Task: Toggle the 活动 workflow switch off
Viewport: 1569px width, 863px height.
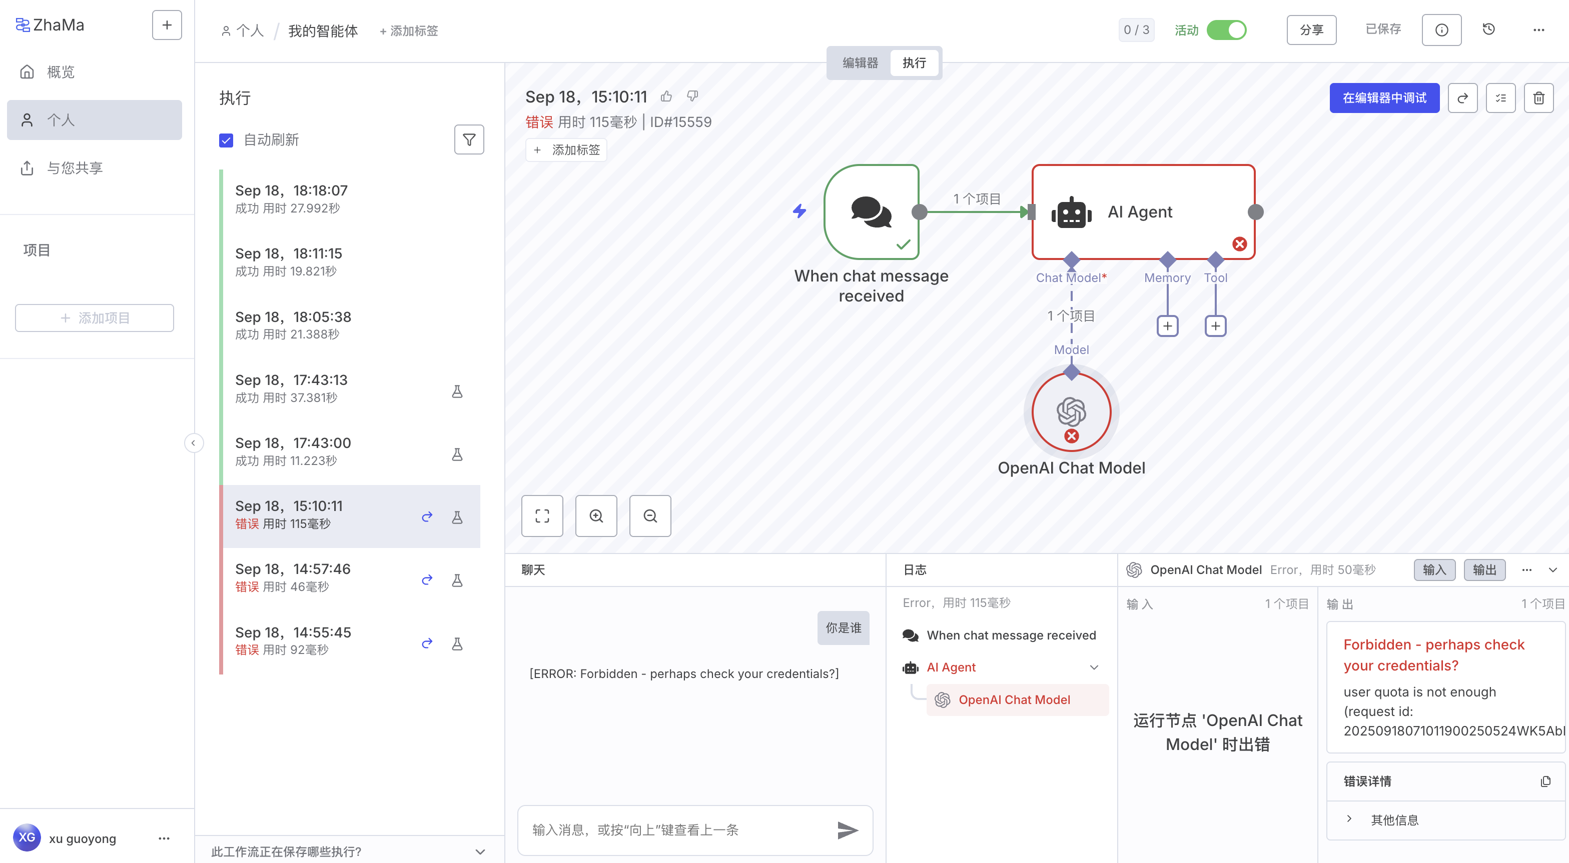Action: click(x=1227, y=30)
